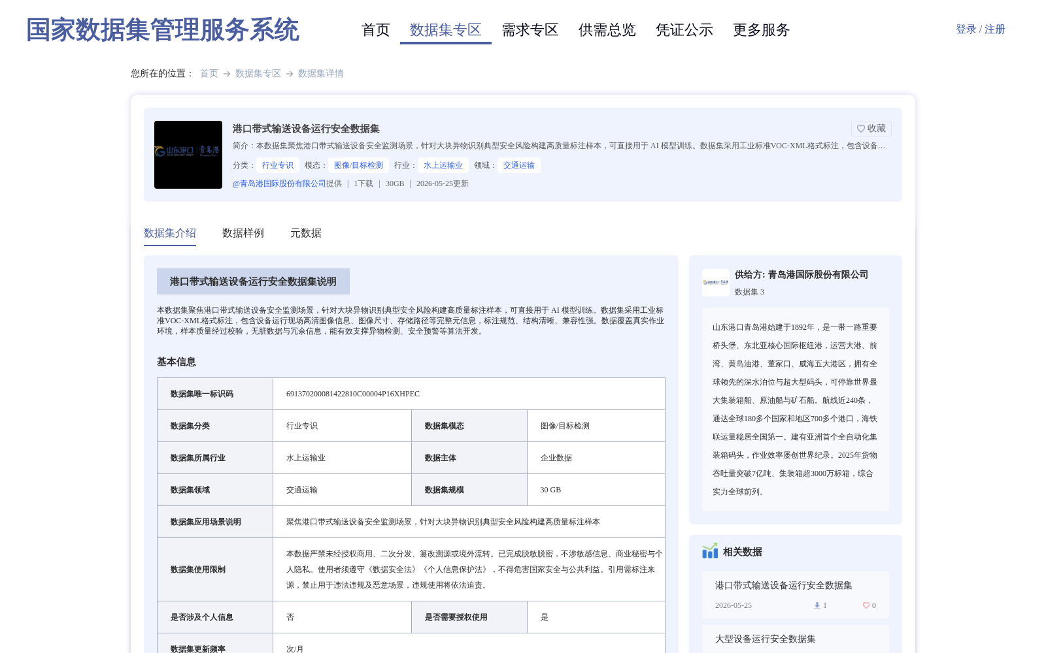The image size is (1046, 653).
Task: Click the 基本信息 section heading
Action: (177, 362)
